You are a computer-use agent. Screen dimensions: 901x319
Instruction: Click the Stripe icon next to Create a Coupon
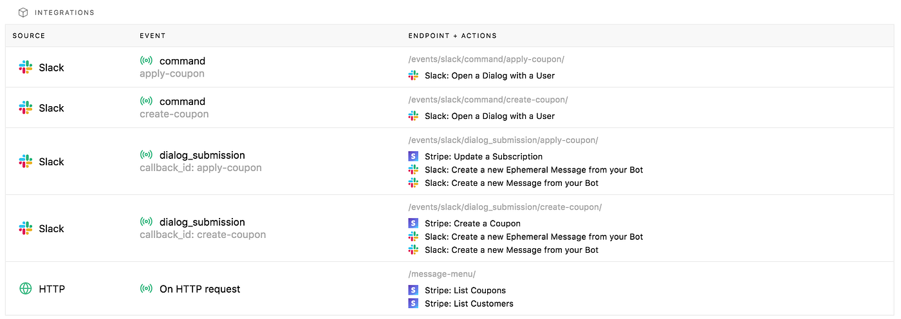(x=413, y=223)
